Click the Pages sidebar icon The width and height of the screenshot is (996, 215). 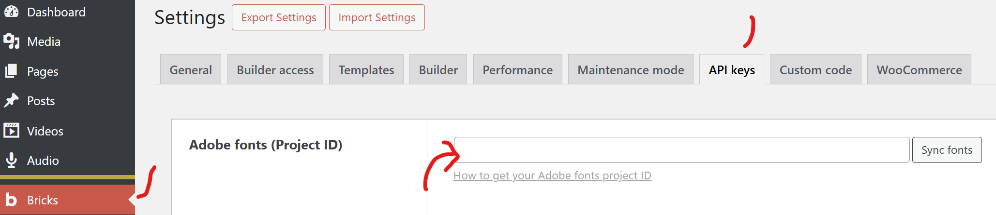pyautogui.click(x=11, y=71)
